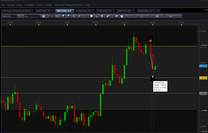Click the 02:00 timeline marker triangle
Screen dimensions: 208x133
(153, 25)
